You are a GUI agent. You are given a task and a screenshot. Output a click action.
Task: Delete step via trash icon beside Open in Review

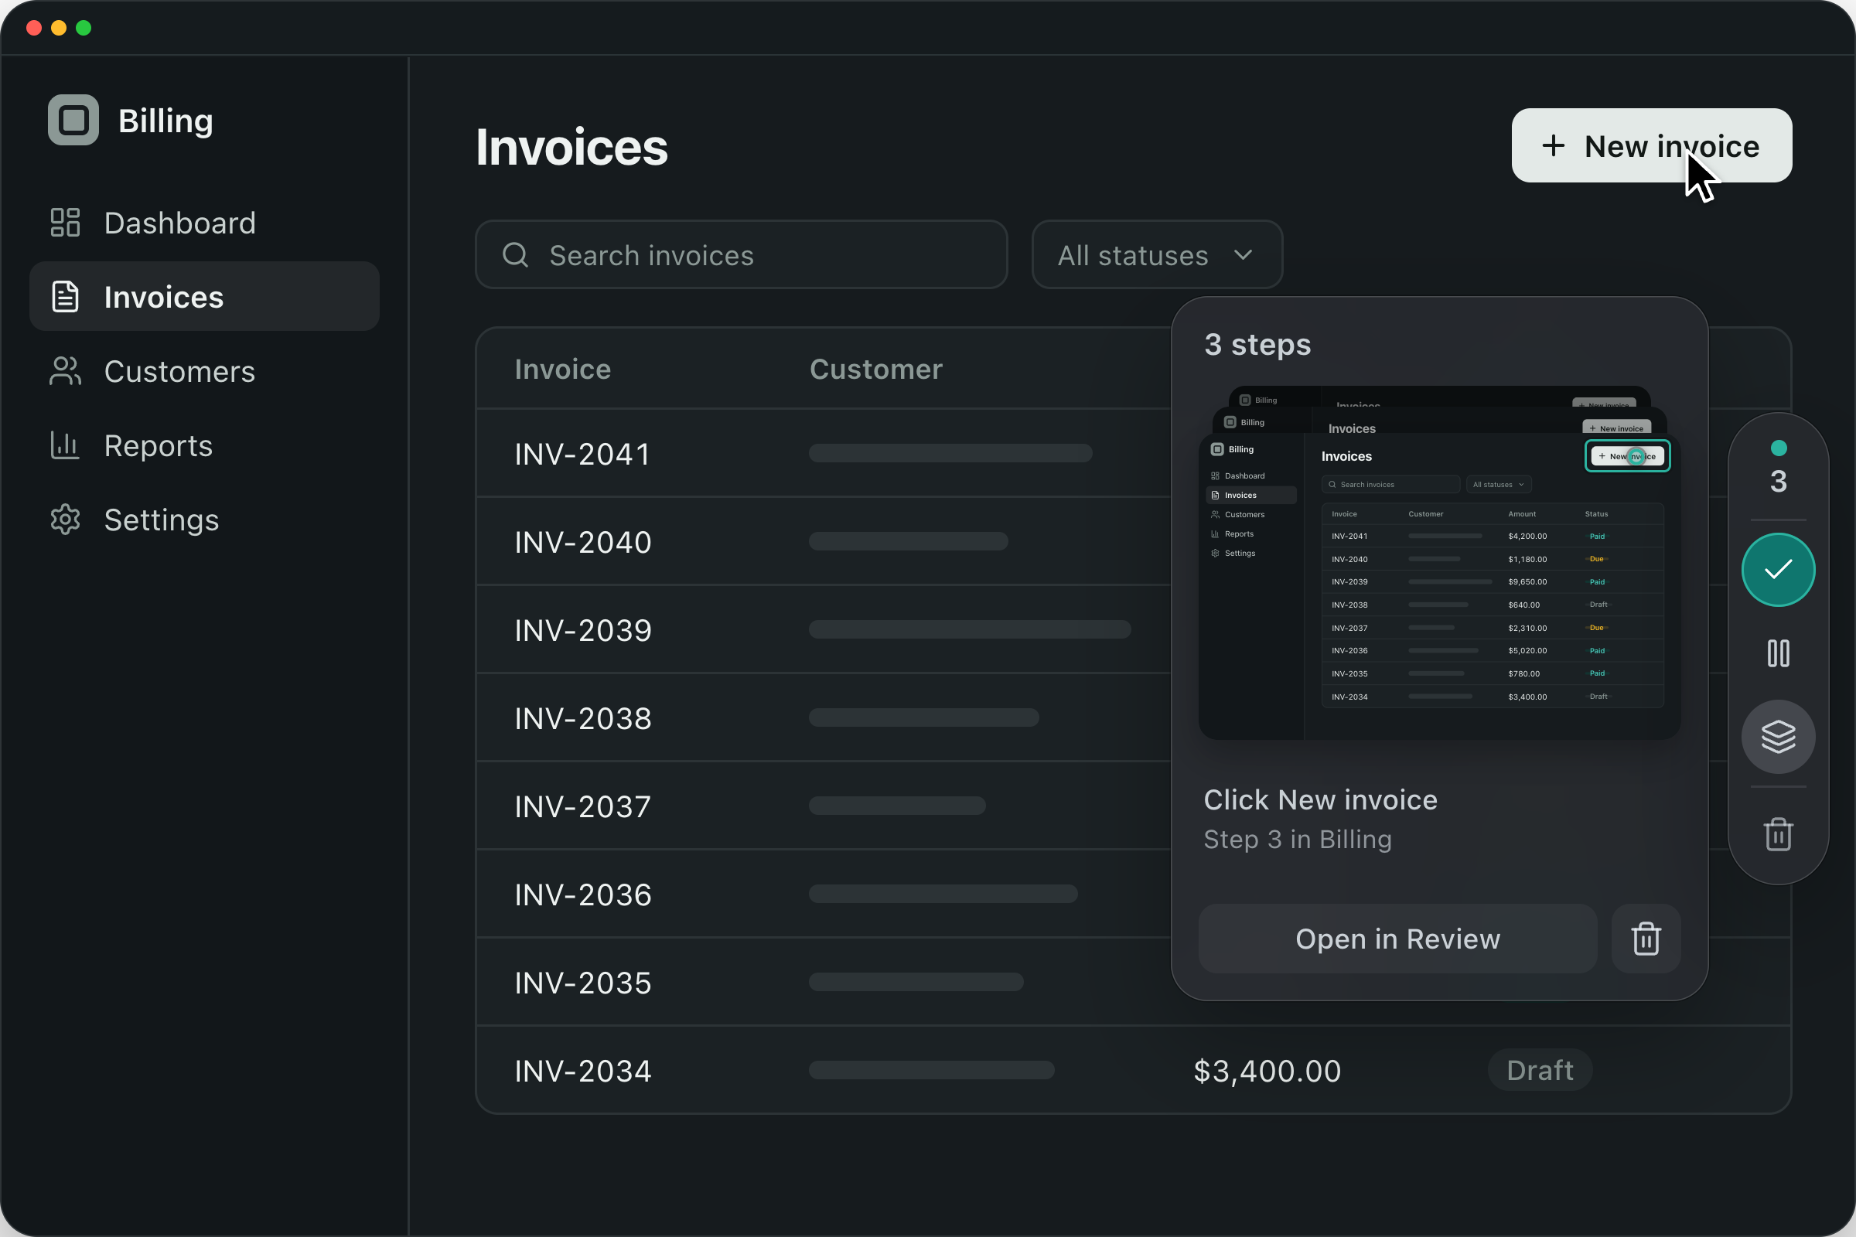(1646, 939)
